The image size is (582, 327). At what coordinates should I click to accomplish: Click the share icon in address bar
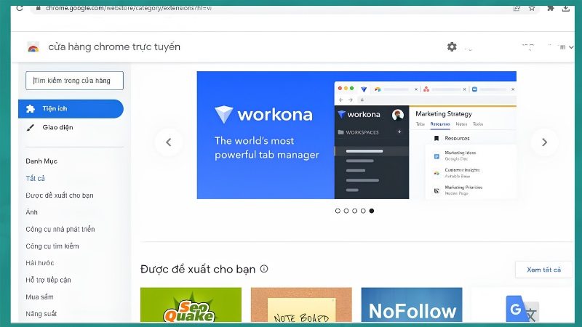tap(517, 8)
